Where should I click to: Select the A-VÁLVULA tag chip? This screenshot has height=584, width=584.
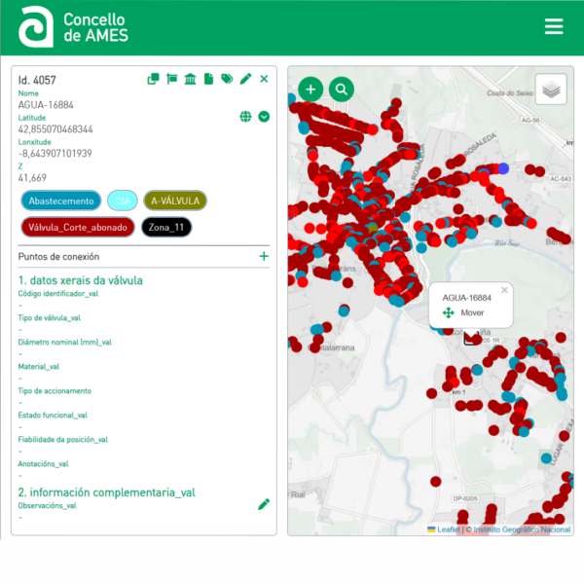tap(175, 201)
